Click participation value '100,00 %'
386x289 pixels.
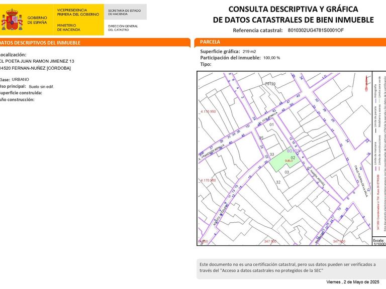(x=271, y=58)
